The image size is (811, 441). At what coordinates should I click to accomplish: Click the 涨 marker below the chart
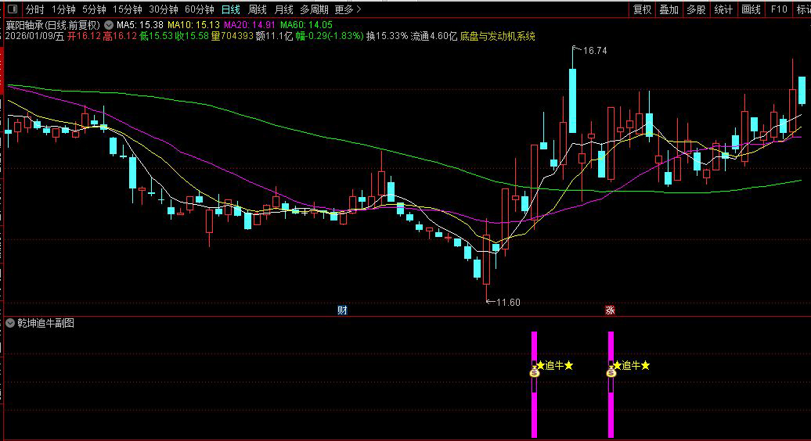[609, 310]
